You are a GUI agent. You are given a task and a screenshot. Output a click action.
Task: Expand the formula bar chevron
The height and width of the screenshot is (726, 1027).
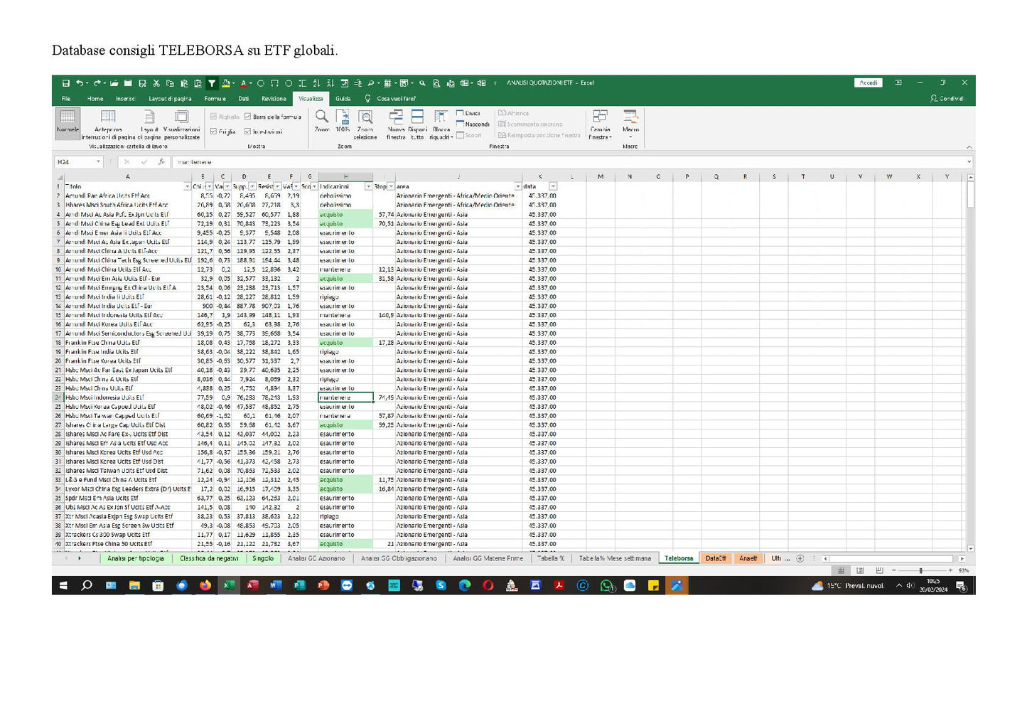click(x=969, y=162)
